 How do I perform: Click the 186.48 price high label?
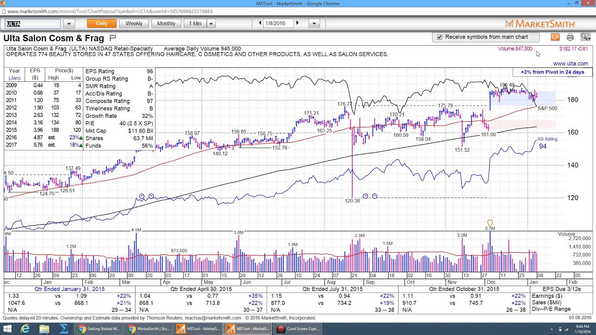[x=507, y=85]
